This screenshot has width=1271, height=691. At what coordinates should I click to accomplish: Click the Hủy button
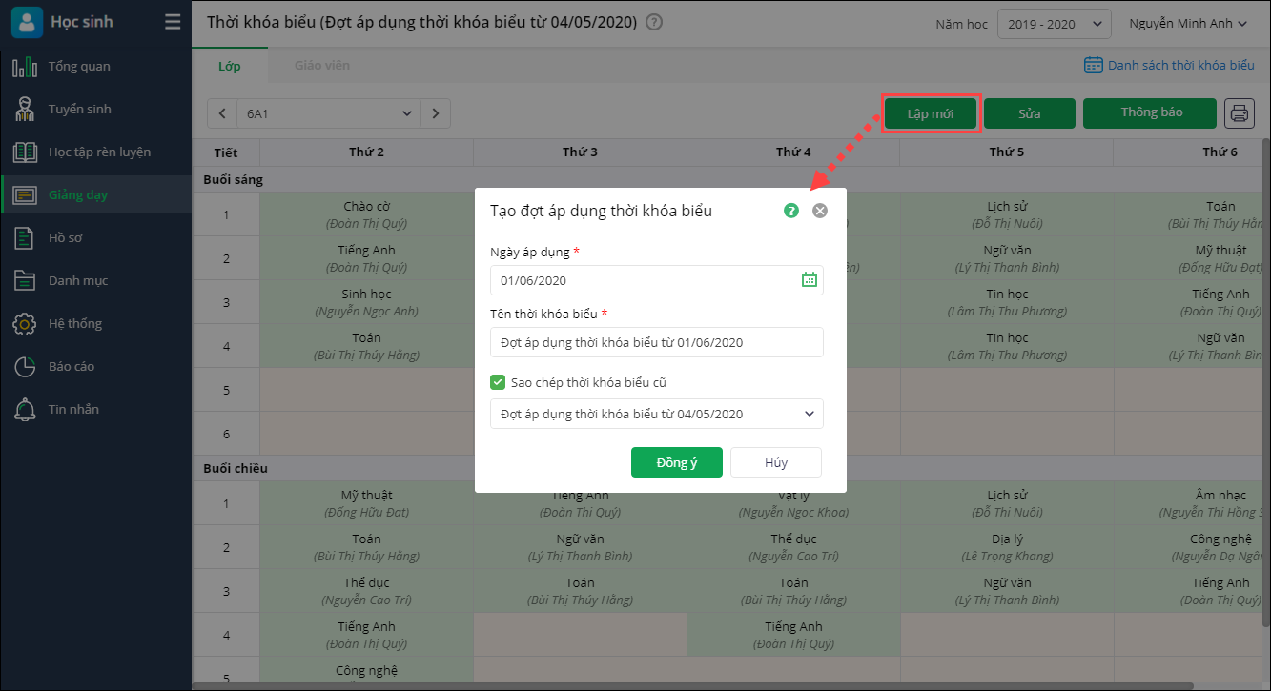pos(775,462)
